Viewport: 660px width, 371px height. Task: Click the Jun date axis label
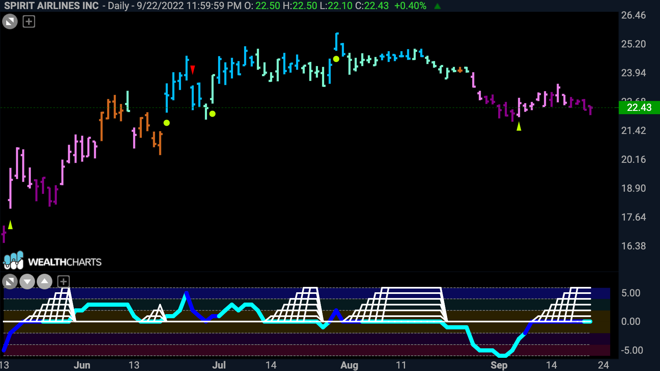pyautogui.click(x=82, y=365)
